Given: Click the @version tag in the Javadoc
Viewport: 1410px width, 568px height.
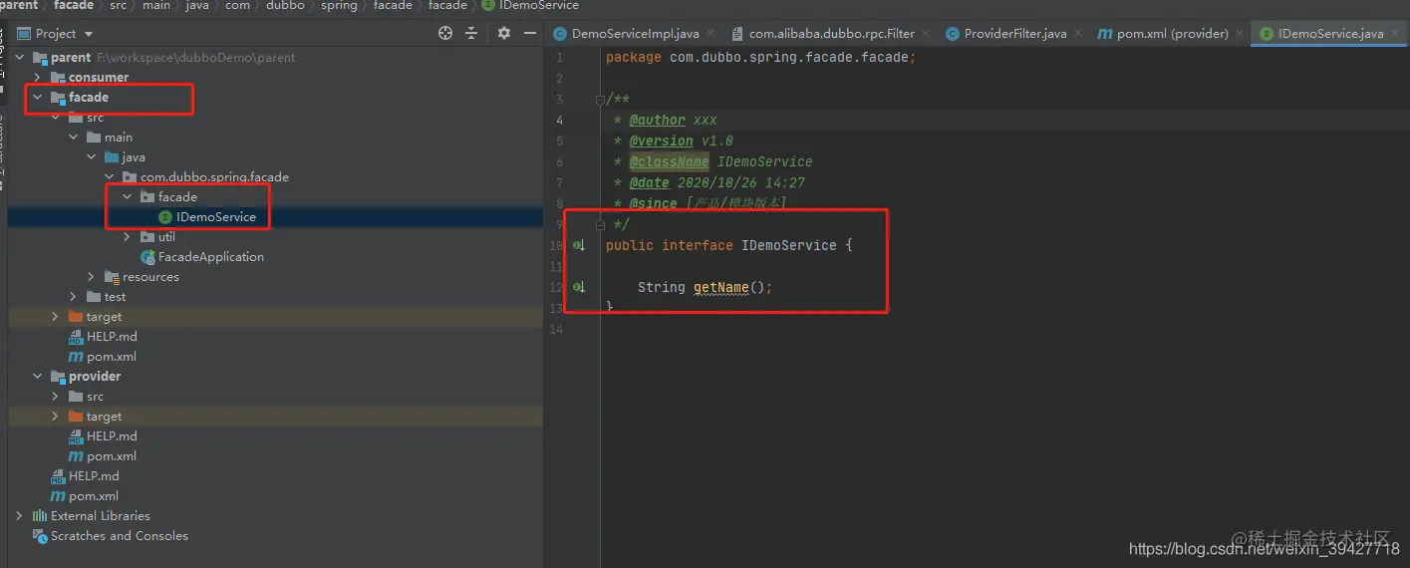Looking at the screenshot, I should tap(661, 142).
